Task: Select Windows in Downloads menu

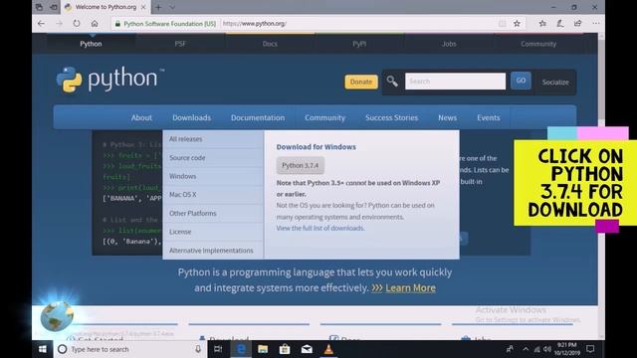Action: [x=213, y=176]
